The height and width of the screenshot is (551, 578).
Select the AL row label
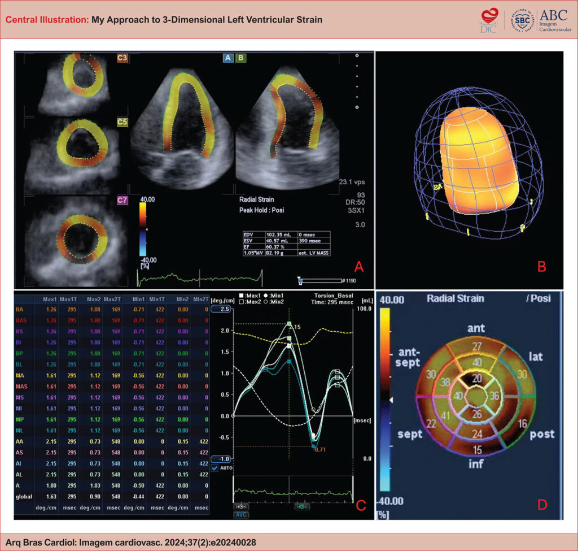coord(19,475)
